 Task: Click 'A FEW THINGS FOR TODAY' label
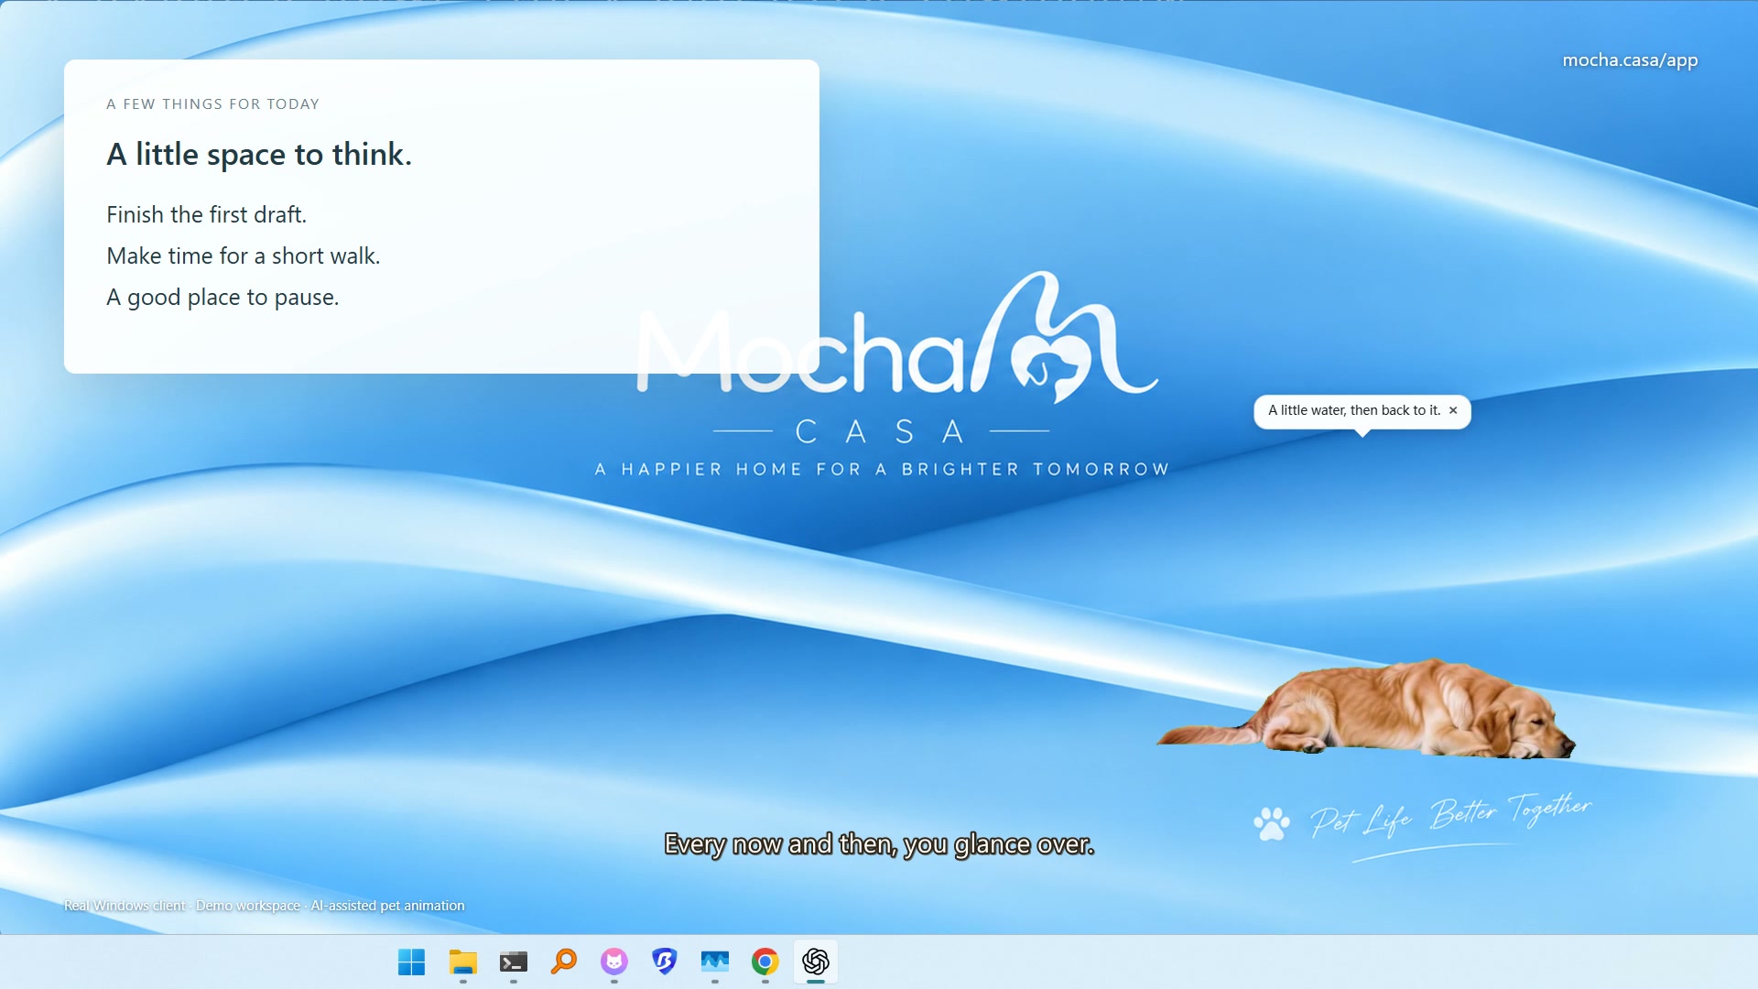coord(212,104)
